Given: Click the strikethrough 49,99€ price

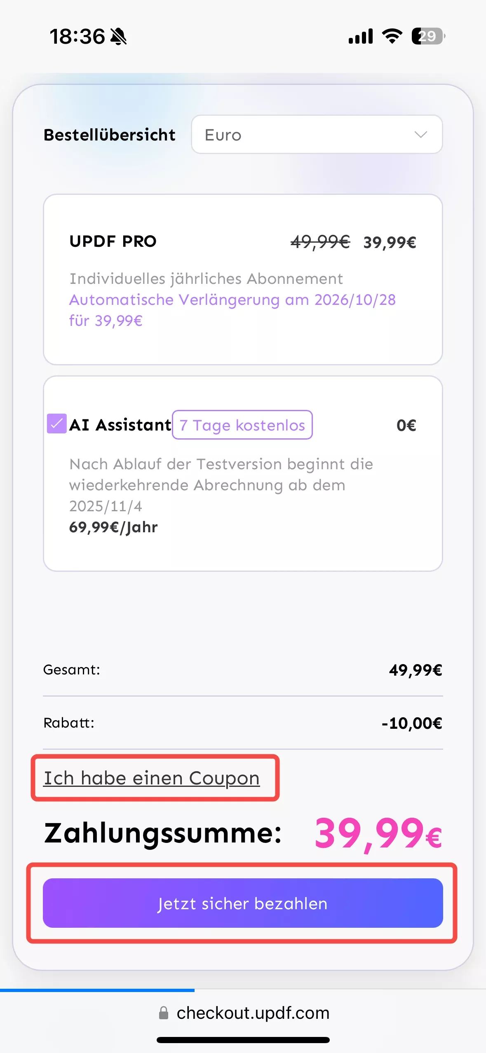Looking at the screenshot, I should (319, 241).
